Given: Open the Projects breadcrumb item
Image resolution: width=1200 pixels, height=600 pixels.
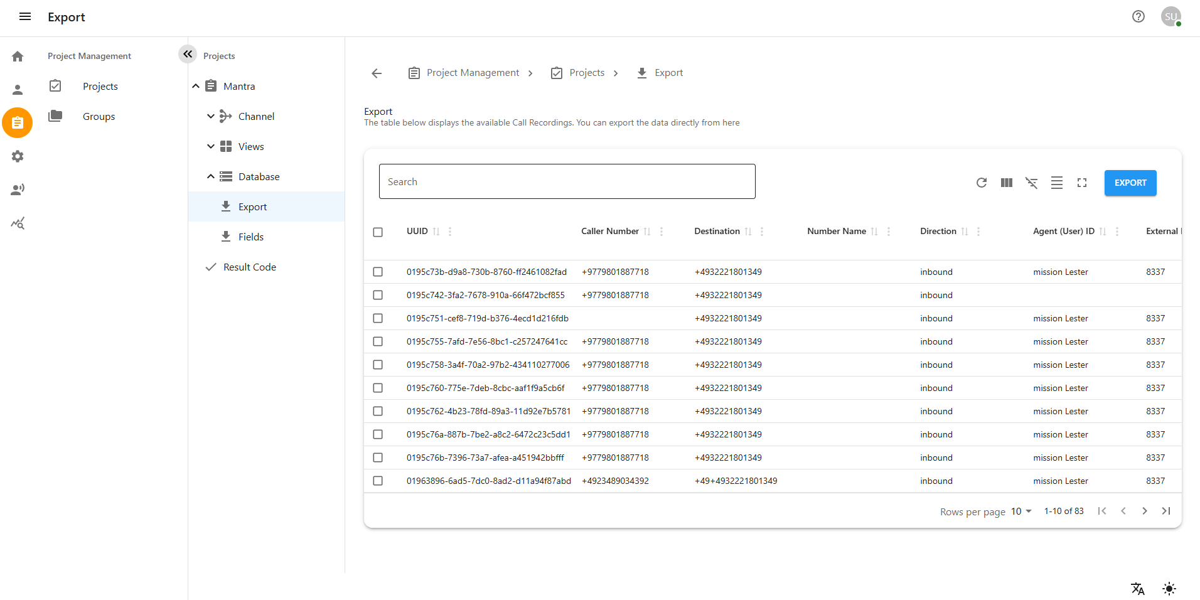Looking at the screenshot, I should (x=587, y=72).
